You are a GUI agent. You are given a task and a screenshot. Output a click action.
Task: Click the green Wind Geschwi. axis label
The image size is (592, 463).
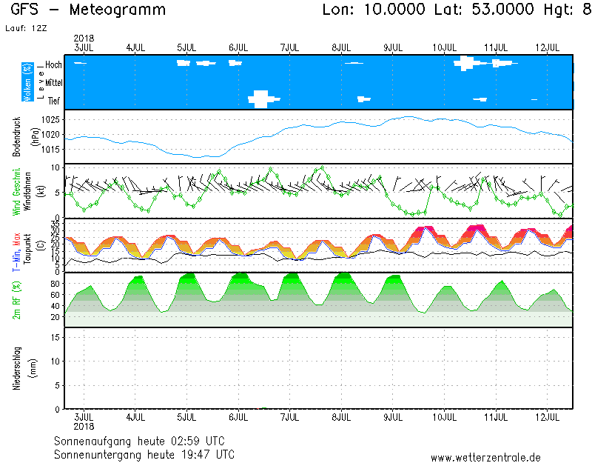(x=17, y=191)
